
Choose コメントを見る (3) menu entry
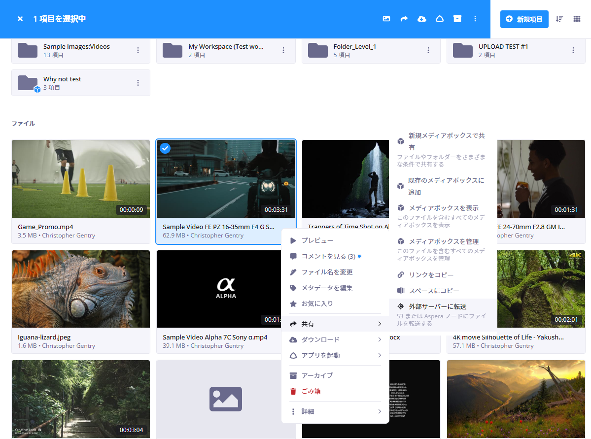pos(335,256)
